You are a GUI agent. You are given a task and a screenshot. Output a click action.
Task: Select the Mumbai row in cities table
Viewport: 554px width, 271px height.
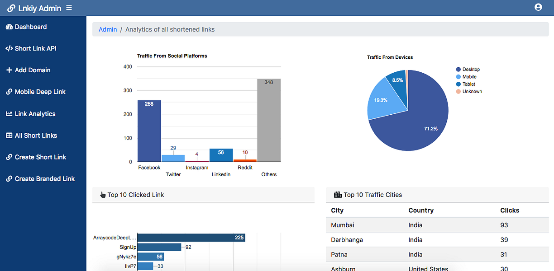tap(437, 225)
